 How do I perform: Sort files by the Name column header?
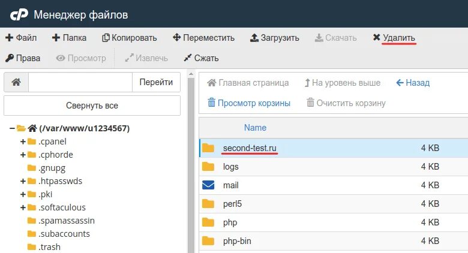pos(255,128)
